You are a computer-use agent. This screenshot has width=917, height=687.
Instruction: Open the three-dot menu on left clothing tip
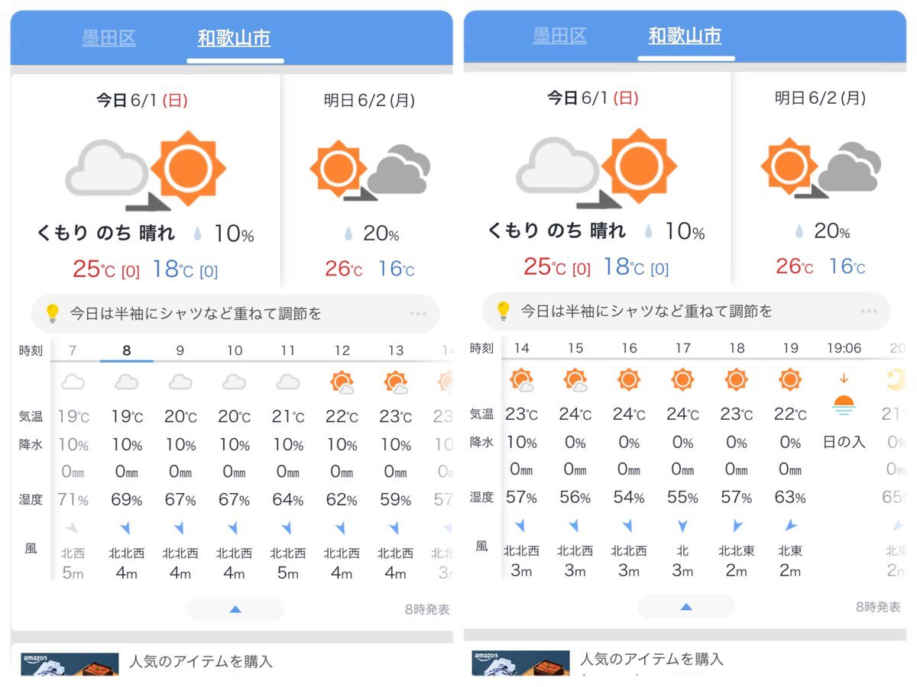click(417, 314)
